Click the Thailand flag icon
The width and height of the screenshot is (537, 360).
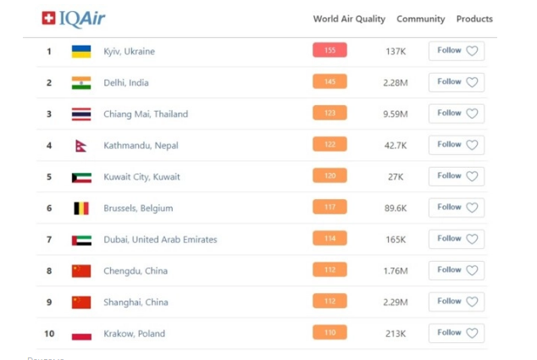click(x=81, y=114)
